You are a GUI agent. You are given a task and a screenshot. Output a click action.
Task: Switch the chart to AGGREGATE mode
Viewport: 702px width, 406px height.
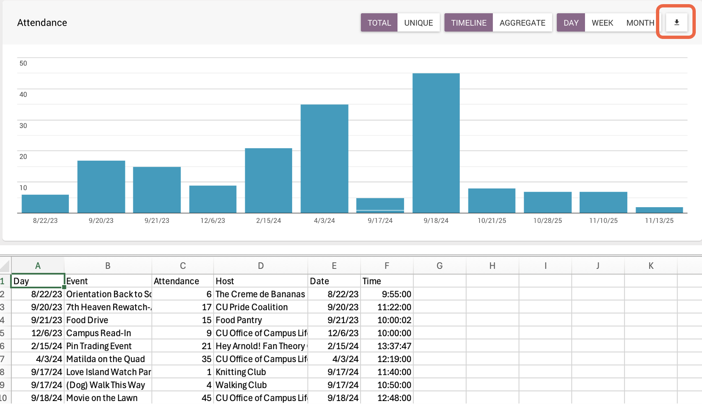(x=522, y=23)
